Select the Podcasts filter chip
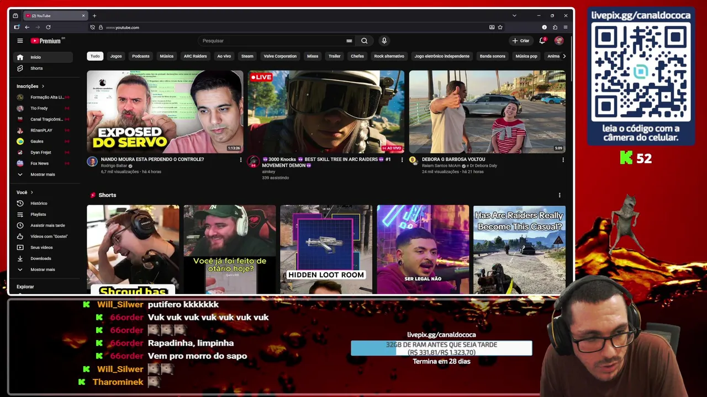The image size is (707, 397). pos(141,56)
